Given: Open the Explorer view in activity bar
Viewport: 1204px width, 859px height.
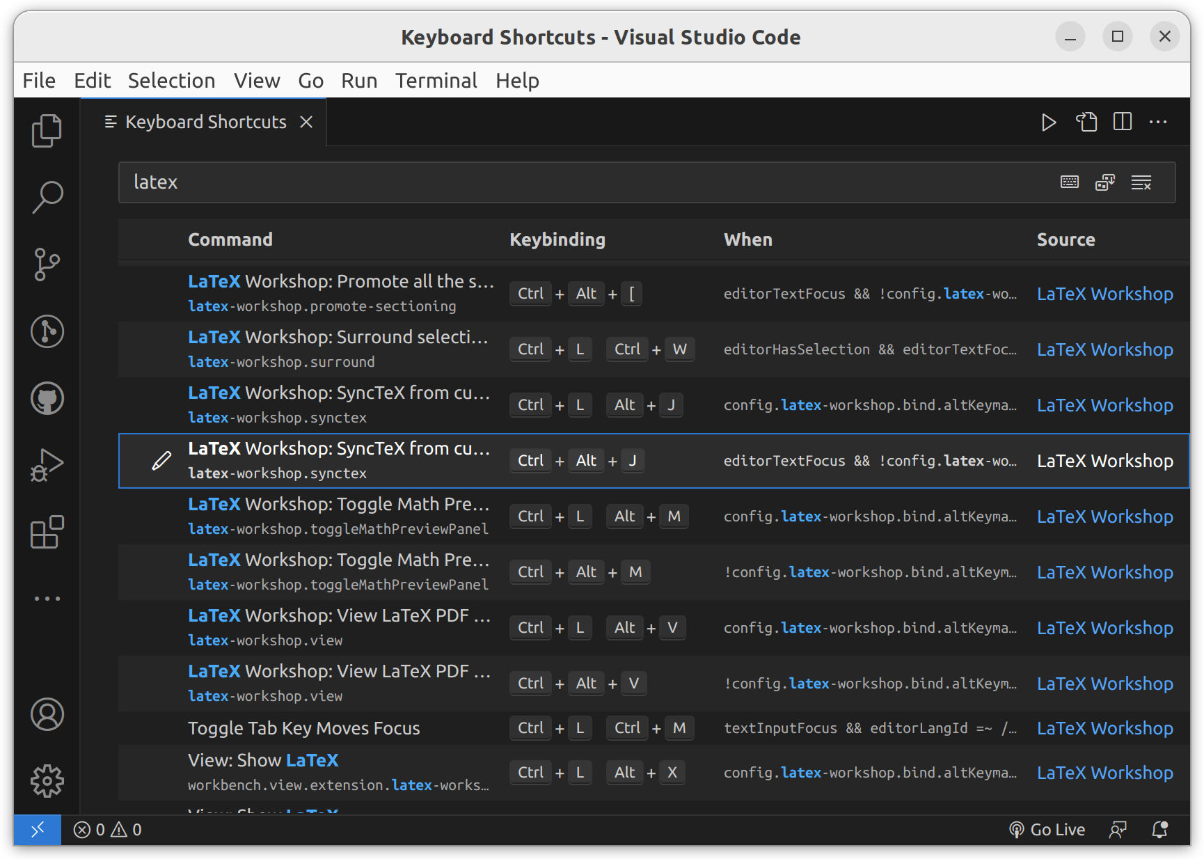Looking at the screenshot, I should tap(47, 131).
